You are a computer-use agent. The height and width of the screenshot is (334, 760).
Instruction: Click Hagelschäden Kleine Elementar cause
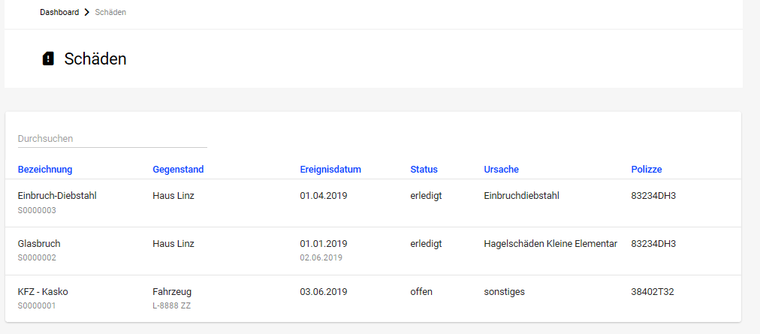550,244
